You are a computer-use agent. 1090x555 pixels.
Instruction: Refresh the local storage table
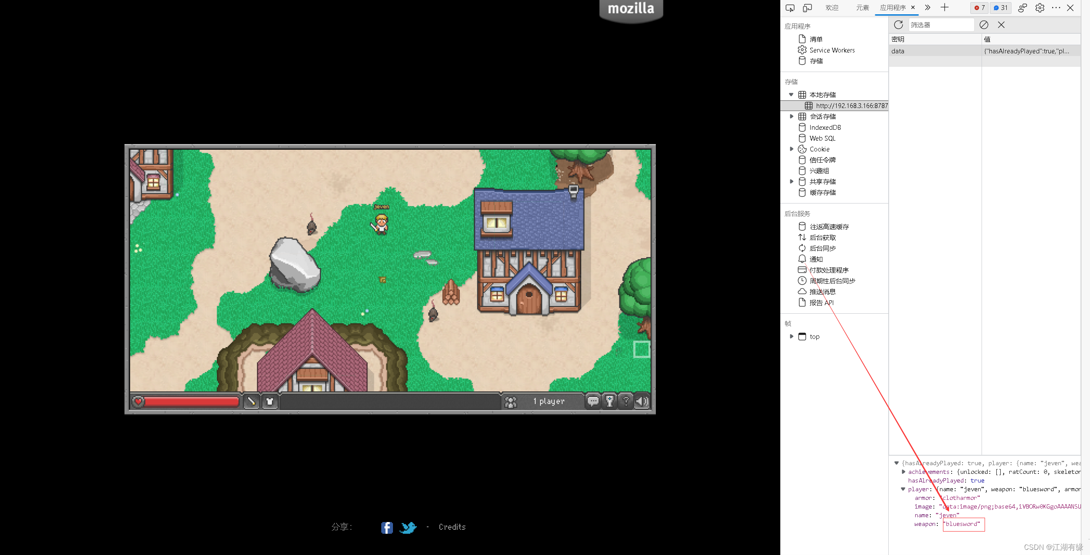click(898, 25)
